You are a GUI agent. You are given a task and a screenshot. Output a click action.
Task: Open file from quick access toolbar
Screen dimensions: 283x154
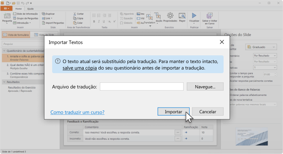[x=14, y=3]
